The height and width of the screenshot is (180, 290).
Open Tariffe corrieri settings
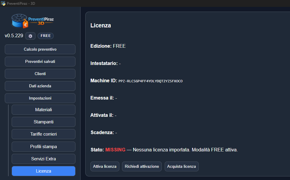pos(43,134)
